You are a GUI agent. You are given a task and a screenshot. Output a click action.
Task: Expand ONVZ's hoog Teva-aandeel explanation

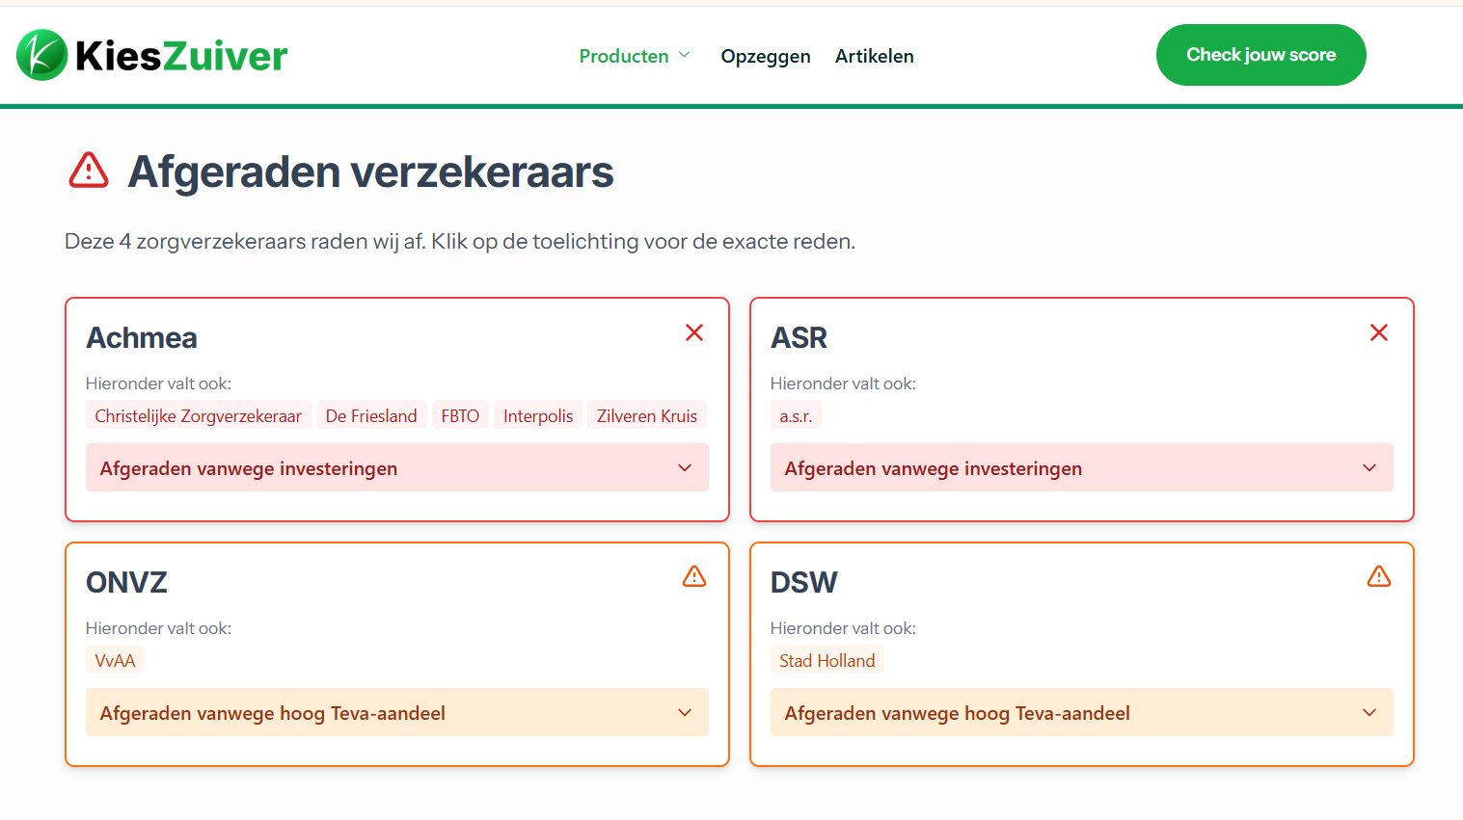pyautogui.click(x=396, y=713)
